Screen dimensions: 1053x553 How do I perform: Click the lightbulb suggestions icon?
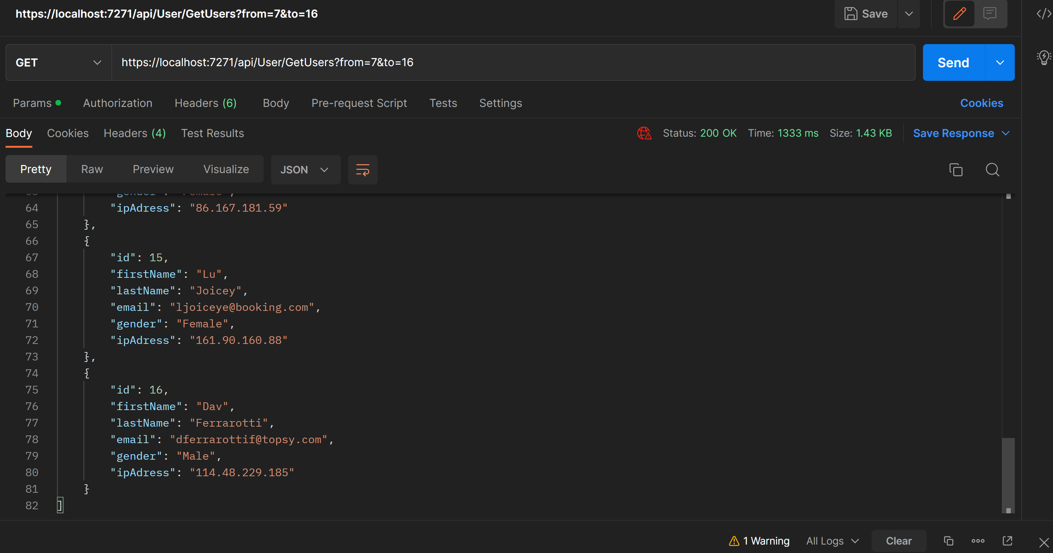[x=1043, y=58]
